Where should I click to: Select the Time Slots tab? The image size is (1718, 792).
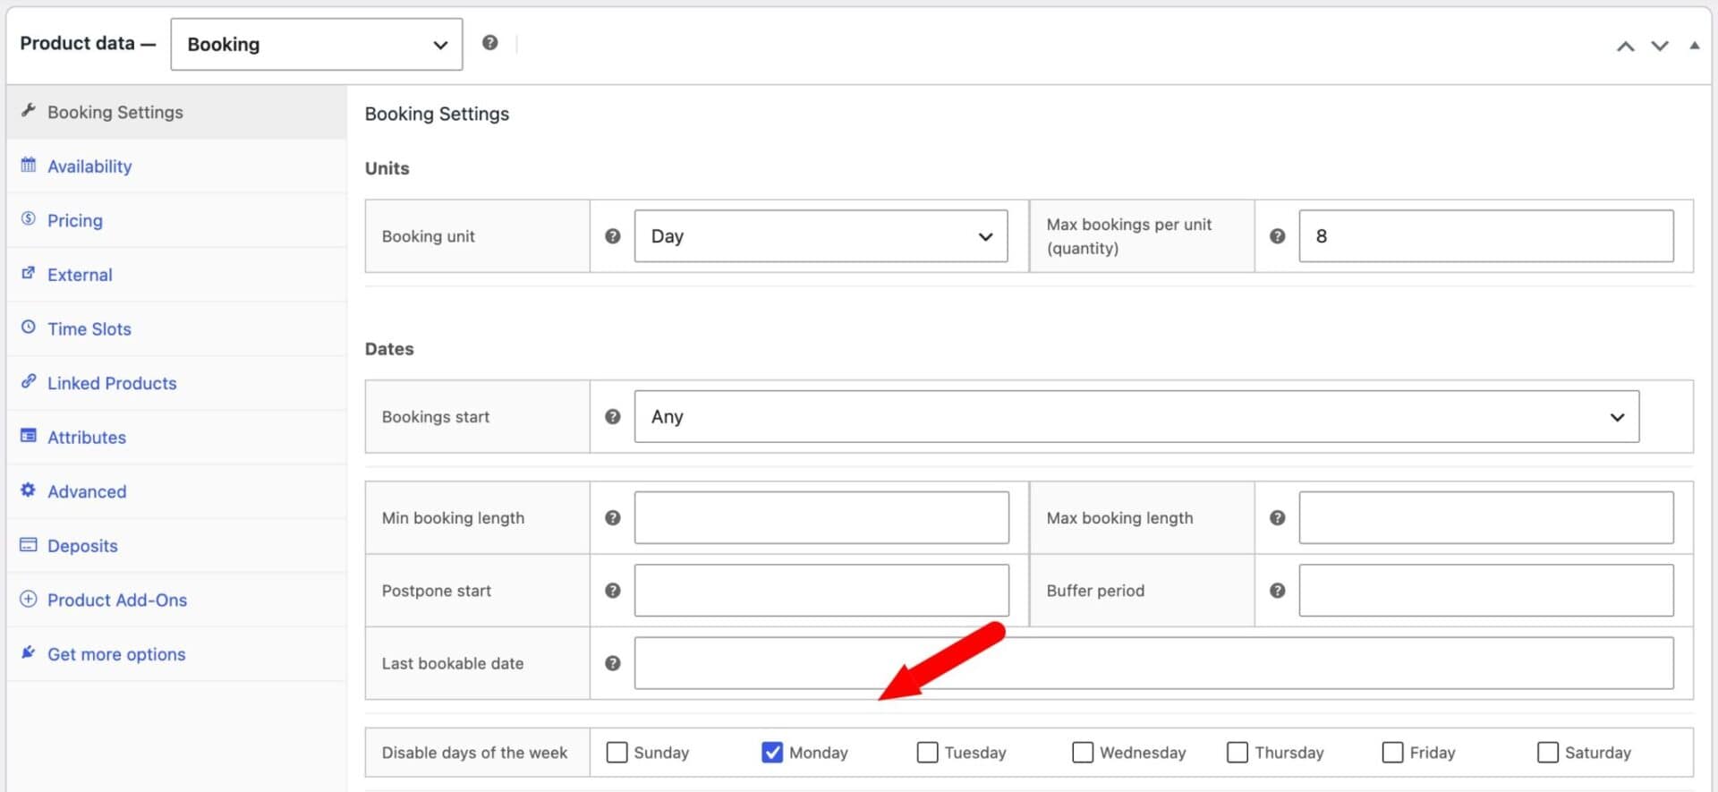tap(177, 329)
